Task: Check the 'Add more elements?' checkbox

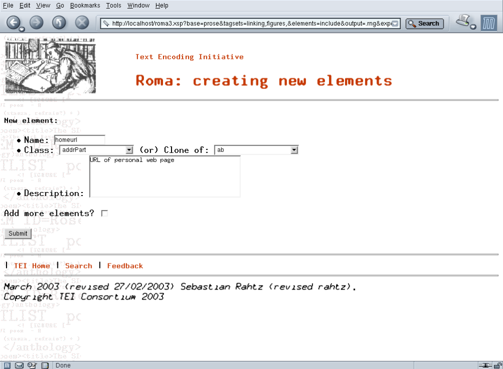Action: tap(105, 214)
